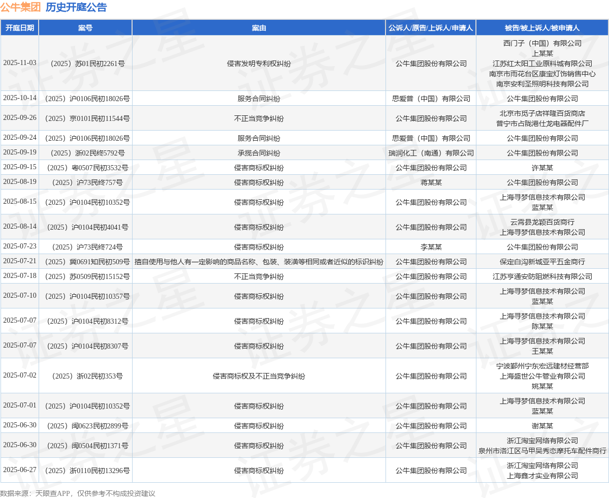Click defendant 江苏红太阳工业原料城有限公司
Screen dimensions: 609x498
pos(542,64)
